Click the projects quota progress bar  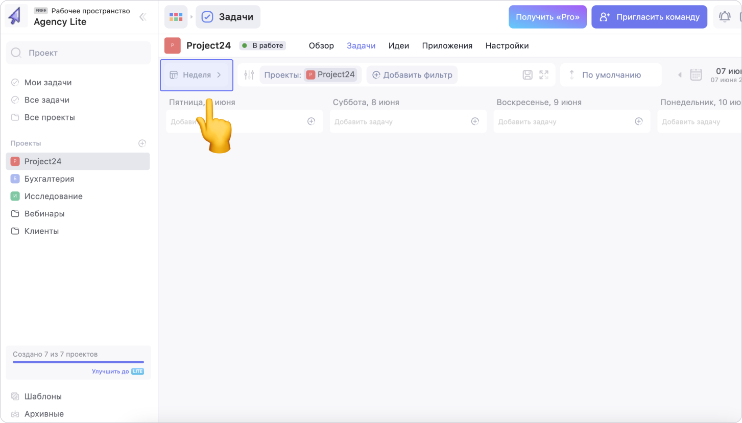tap(78, 362)
